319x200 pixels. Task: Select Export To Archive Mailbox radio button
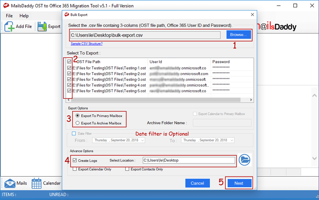[77, 123]
